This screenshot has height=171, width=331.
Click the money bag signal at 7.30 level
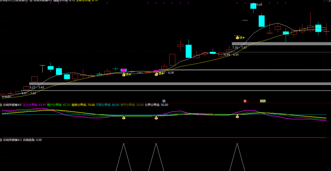237,38
